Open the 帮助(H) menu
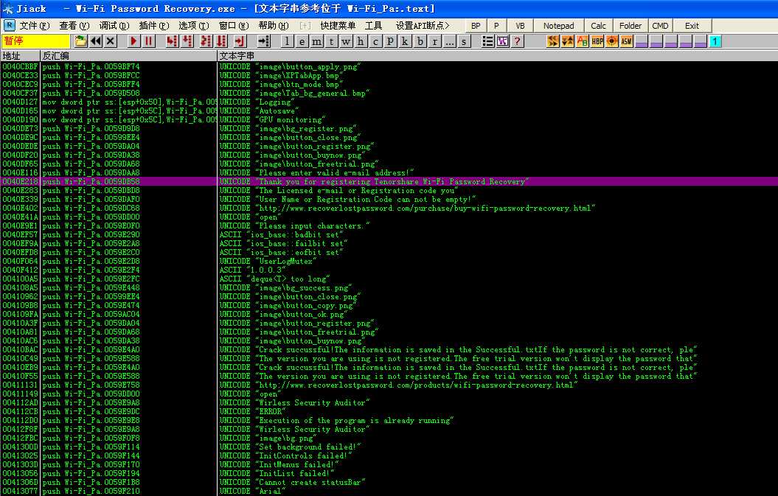This screenshot has width=778, height=496. click(x=273, y=25)
